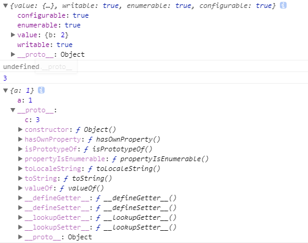Screen dimensions: 308x243
Task: Click the hasOwnProperty() function value
Action: tap(128, 139)
